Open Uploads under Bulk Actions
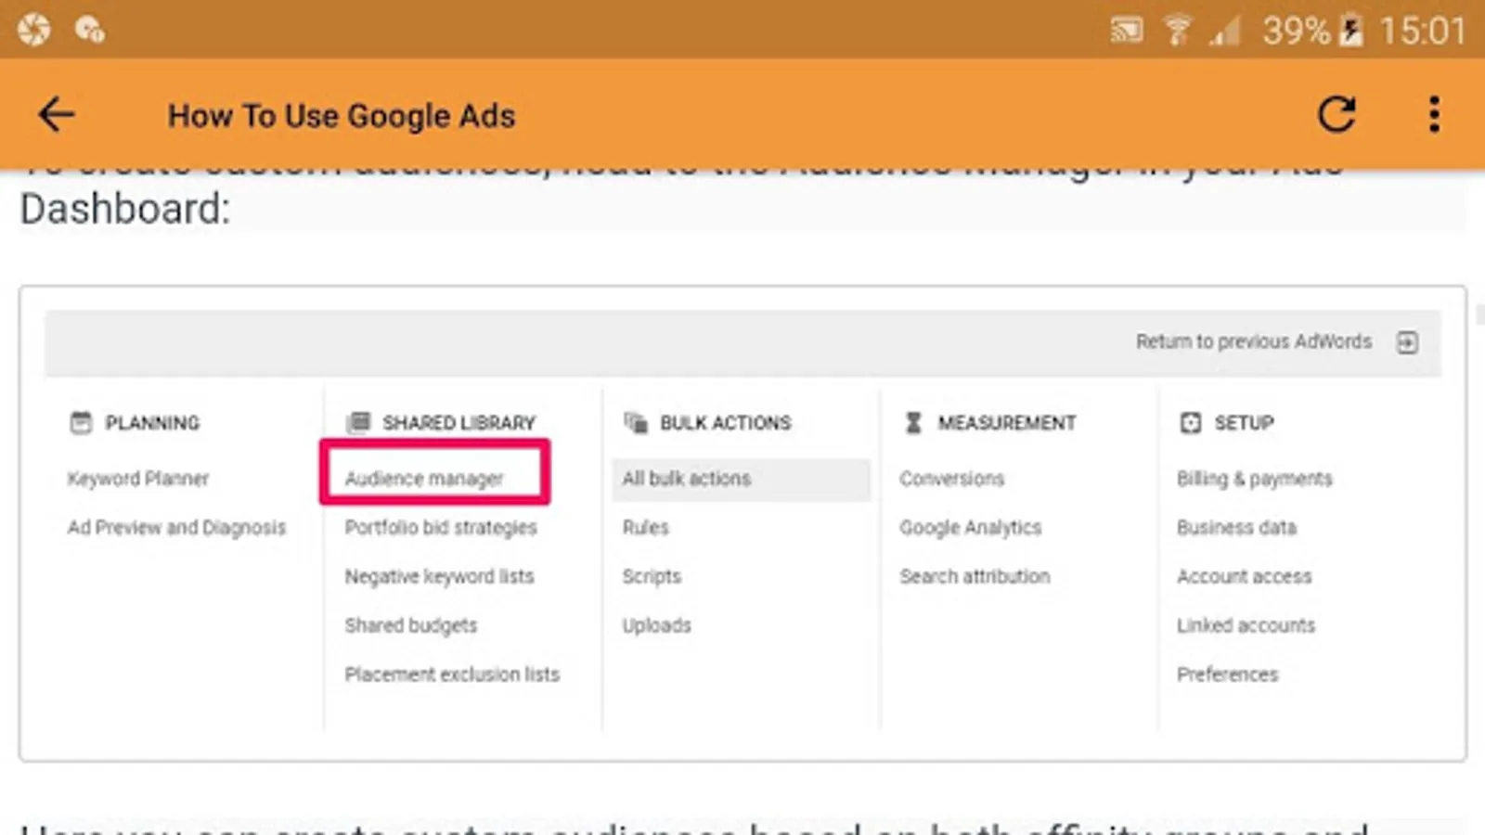1485x835 pixels. [656, 626]
